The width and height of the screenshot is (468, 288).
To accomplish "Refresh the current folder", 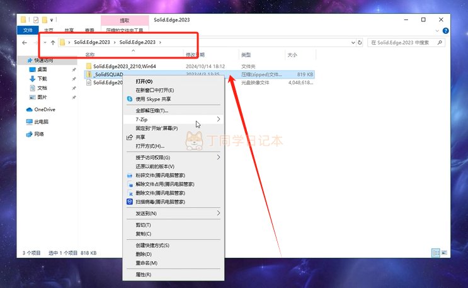I will click(360, 43).
